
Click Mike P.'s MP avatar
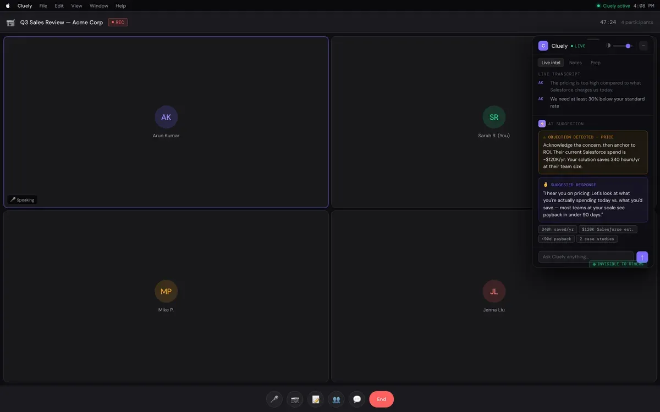tap(166, 291)
